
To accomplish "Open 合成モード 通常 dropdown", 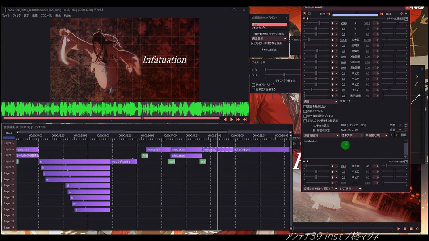I will pos(321,102).
